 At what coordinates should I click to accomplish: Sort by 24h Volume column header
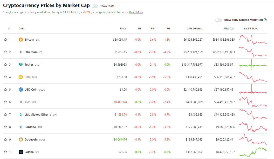tap(194, 29)
